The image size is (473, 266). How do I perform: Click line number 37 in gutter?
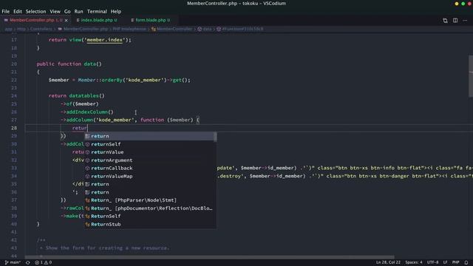(14, 200)
